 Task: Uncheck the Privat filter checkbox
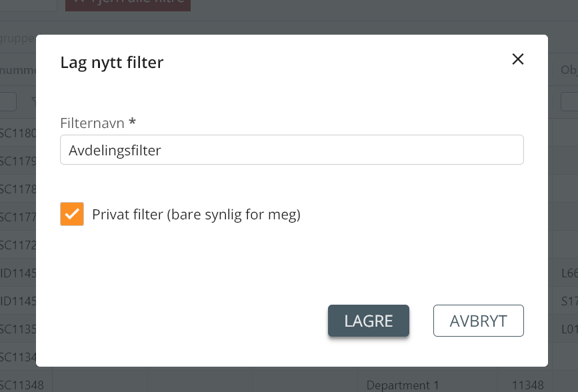click(72, 214)
